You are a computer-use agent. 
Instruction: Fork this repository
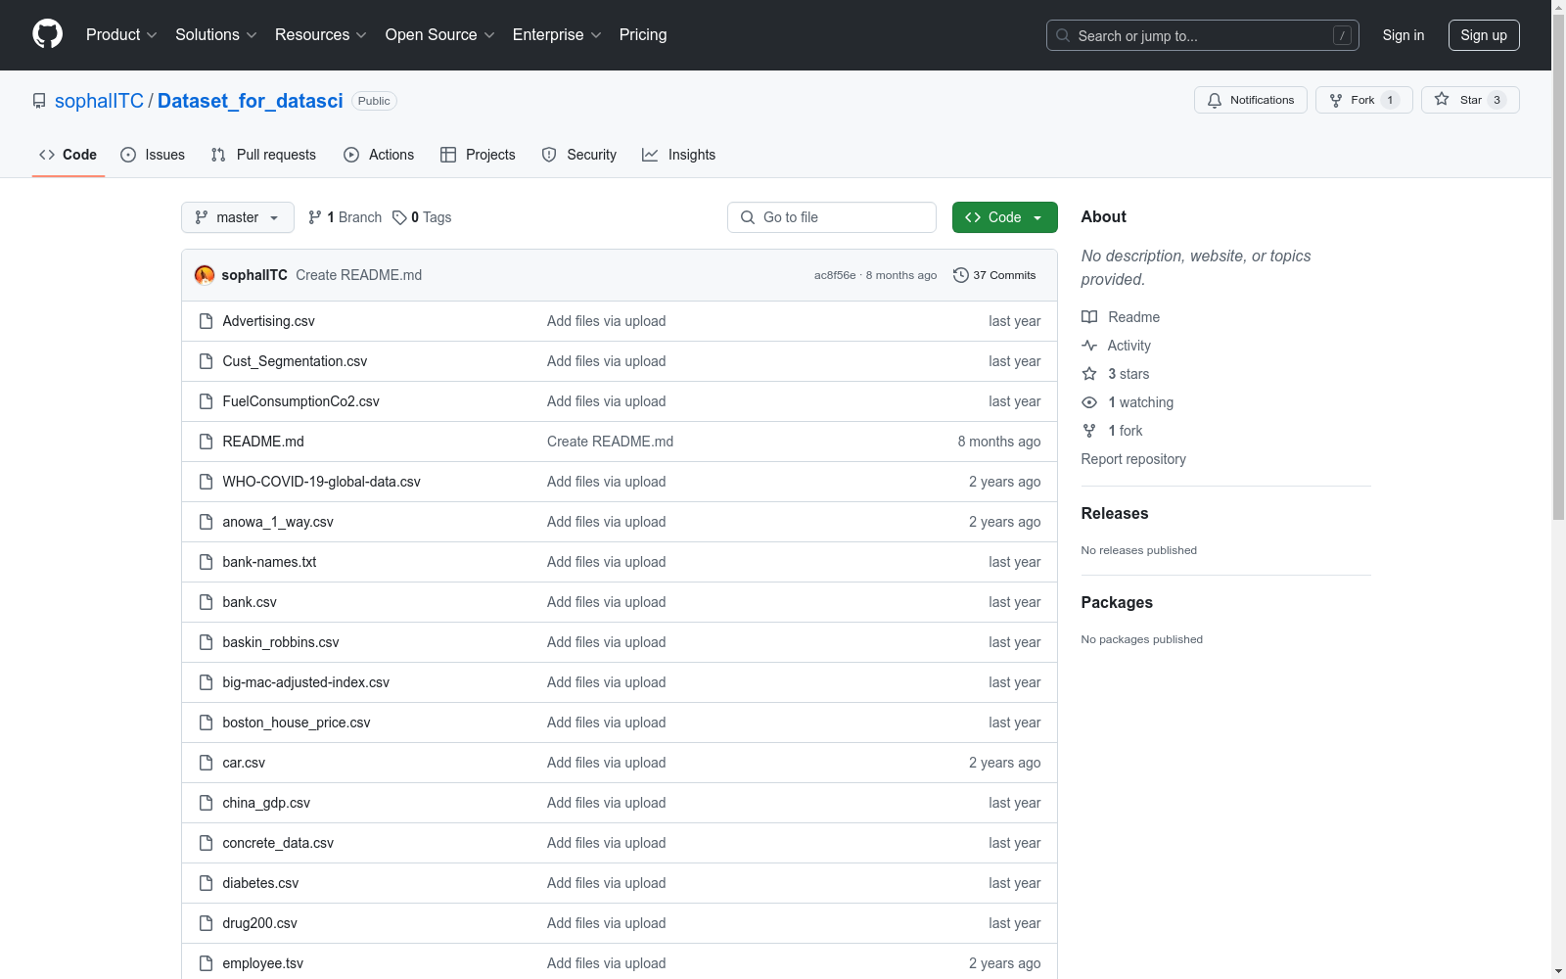pos(1363,100)
